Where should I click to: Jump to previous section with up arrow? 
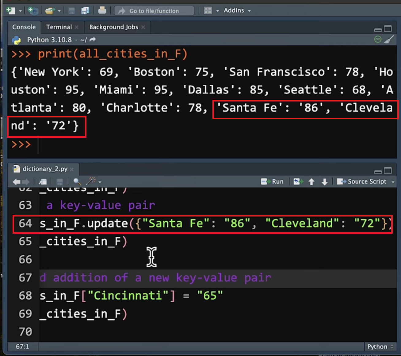point(311,182)
